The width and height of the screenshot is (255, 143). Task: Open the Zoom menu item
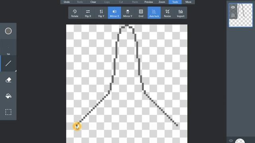click(162, 2)
